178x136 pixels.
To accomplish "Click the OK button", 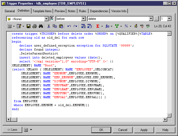I will (x=101, y=130).
